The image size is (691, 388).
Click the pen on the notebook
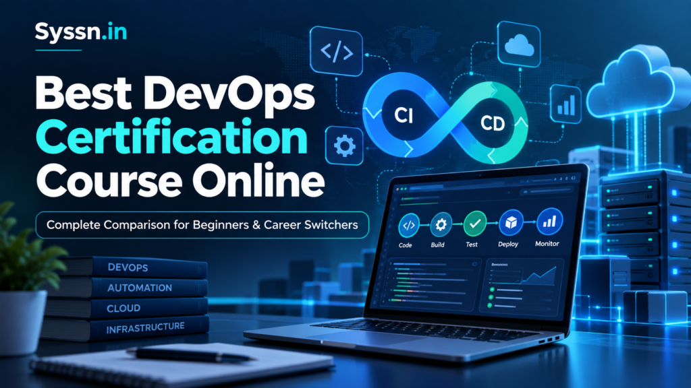click(x=192, y=355)
